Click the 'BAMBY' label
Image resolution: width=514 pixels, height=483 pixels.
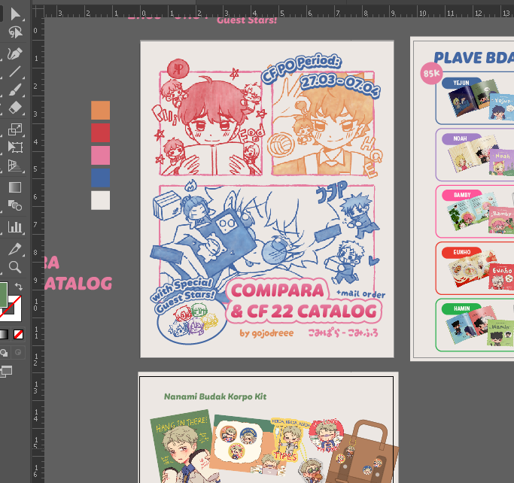click(x=462, y=196)
